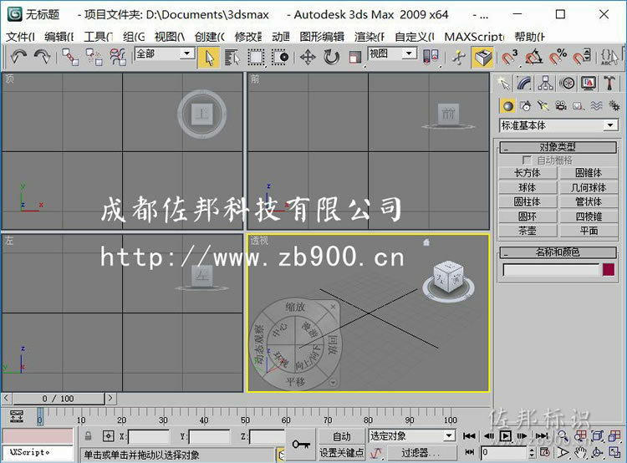Toggle Key Mode next to frame field
The width and height of the screenshot is (627, 463).
coord(470,452)
